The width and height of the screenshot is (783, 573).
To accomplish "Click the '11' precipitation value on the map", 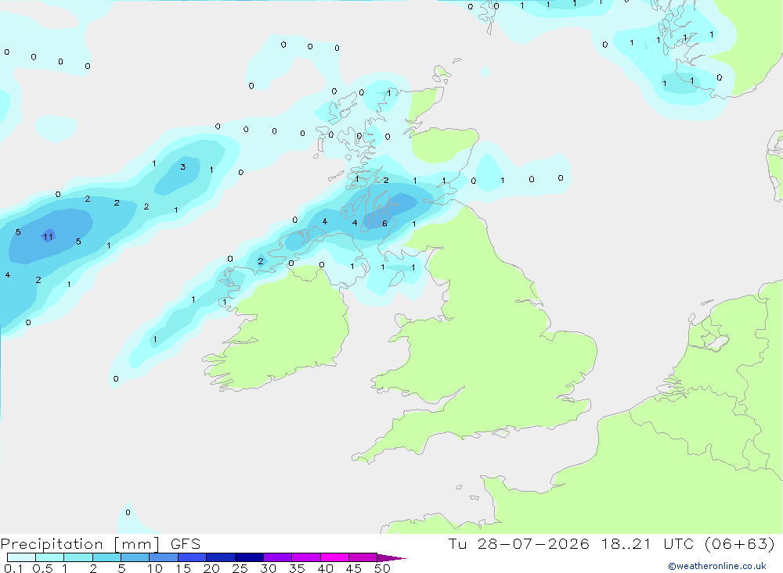I will tap(48, 237).
